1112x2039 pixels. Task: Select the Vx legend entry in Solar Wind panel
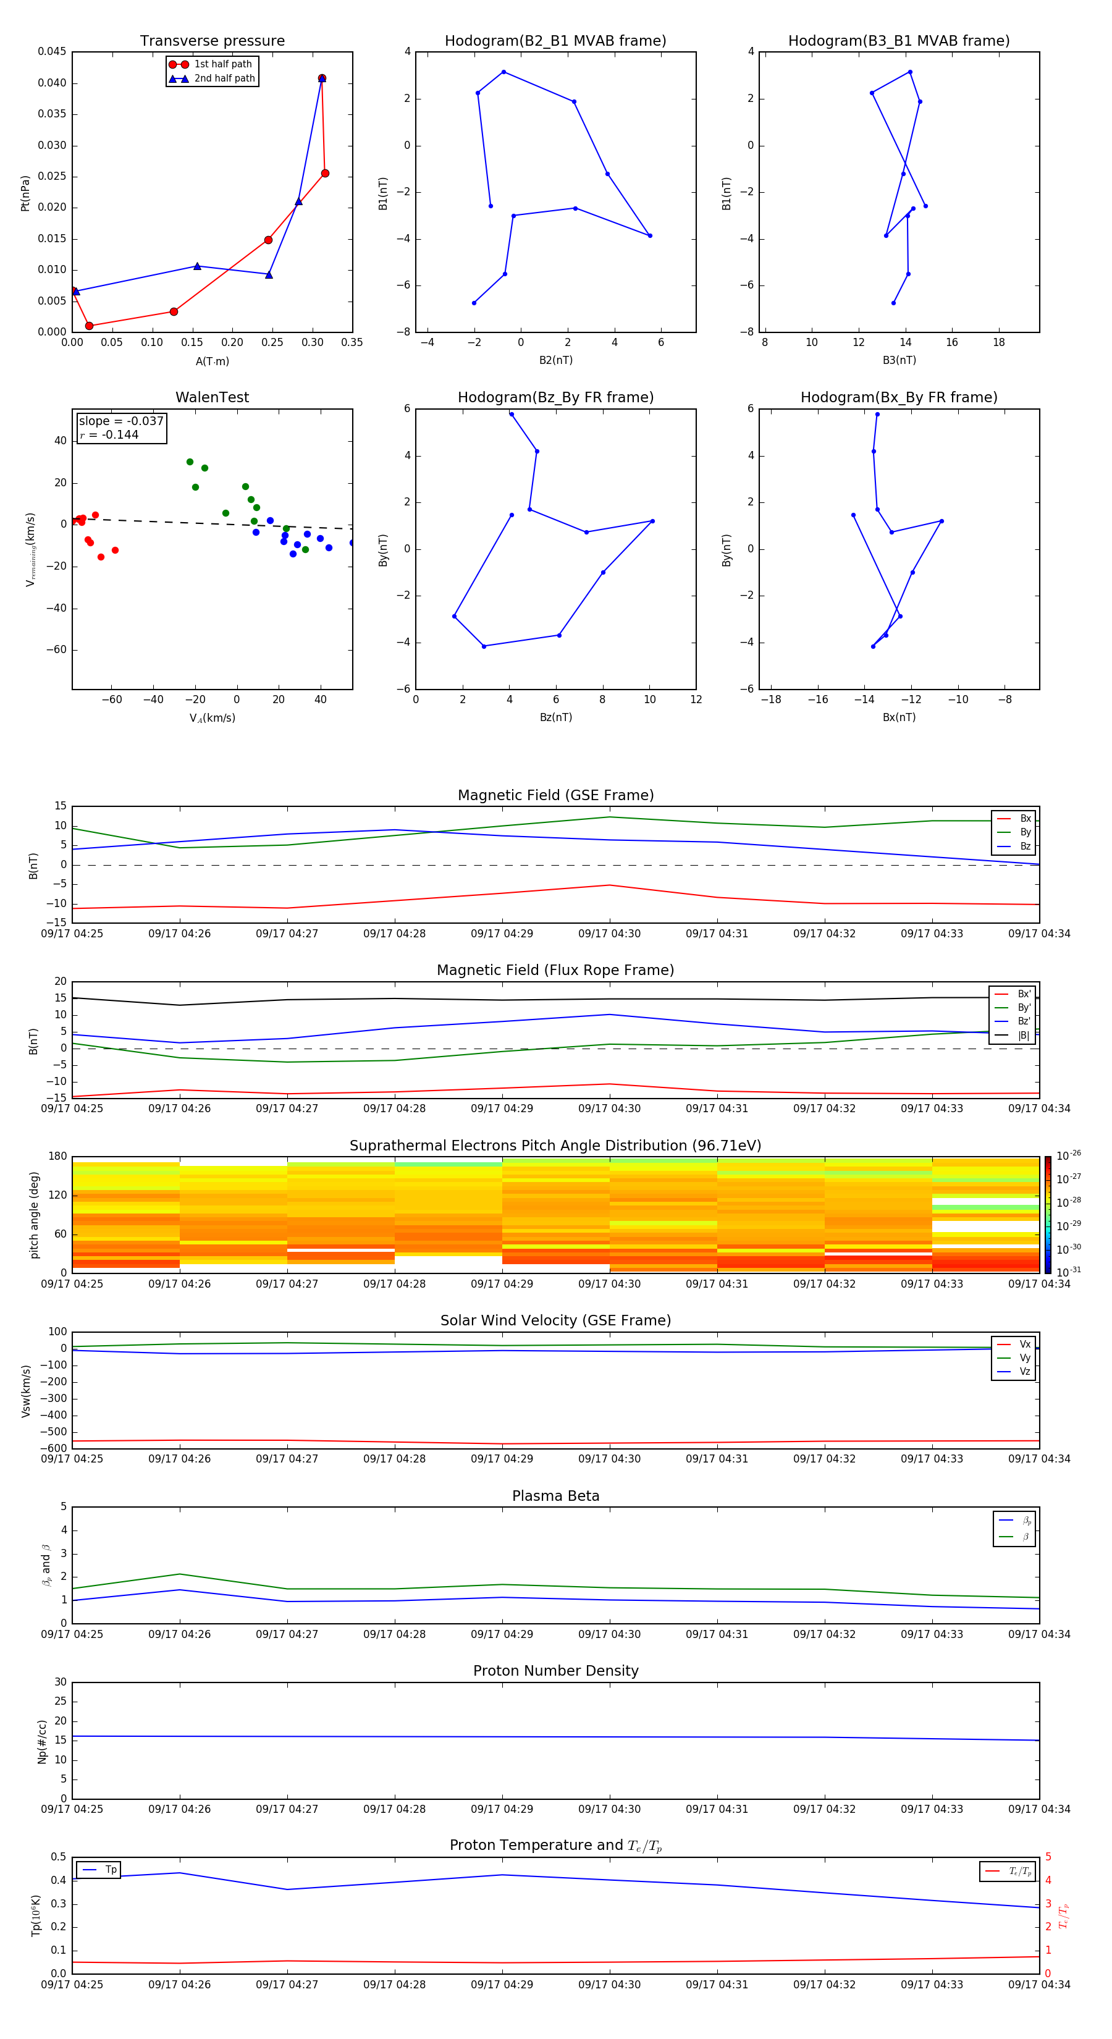(1014, 1344)
